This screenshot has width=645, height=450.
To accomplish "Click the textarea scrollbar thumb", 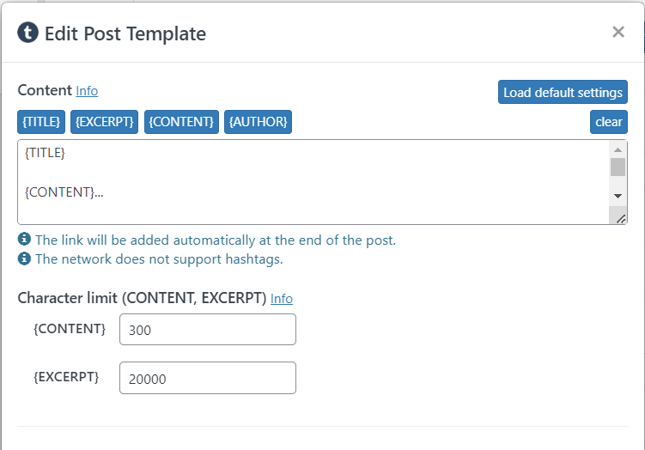I will click(x=618, y=167).
